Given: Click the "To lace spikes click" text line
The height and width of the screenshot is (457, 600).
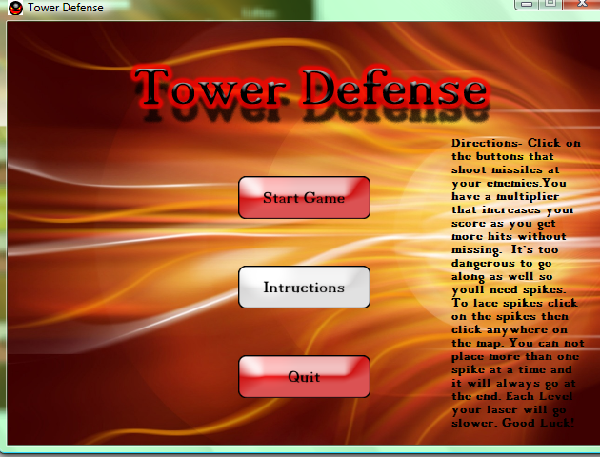Looking at the screenshot, I should [x=514, y=303].
